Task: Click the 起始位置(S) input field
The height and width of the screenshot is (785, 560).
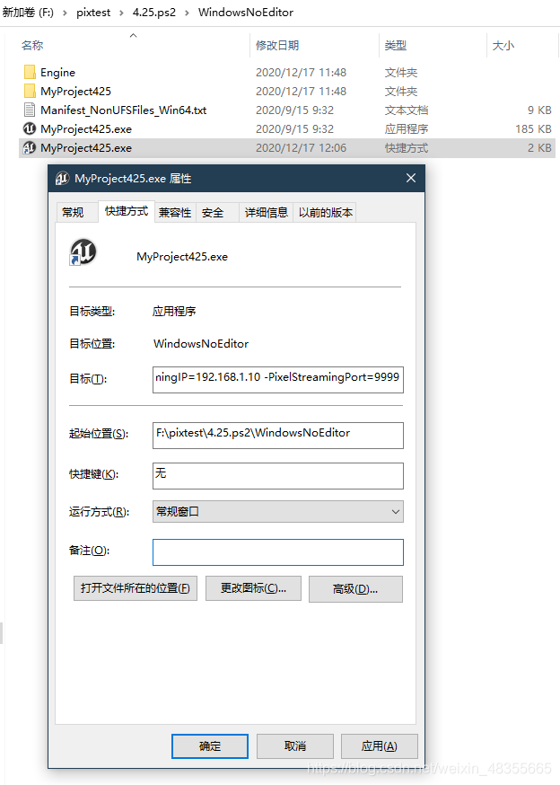Action: pos(277,436)
